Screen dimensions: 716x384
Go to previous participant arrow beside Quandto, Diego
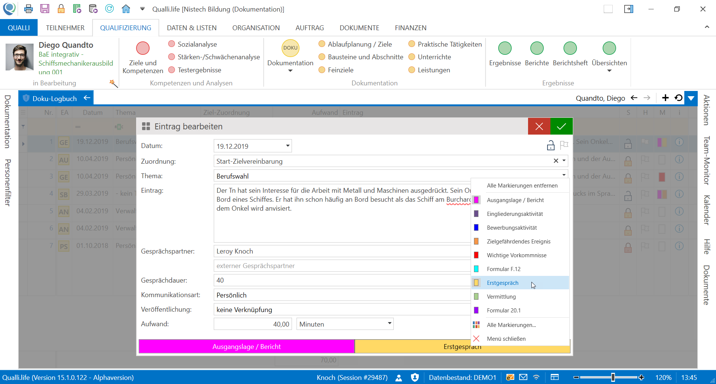coord(634,98)
